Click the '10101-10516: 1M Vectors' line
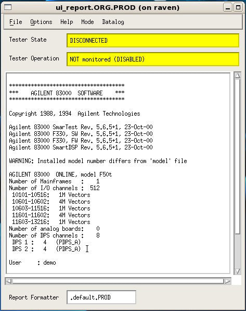Image resolution: width=246 pixels, height=311 pixels. [51, 195]
